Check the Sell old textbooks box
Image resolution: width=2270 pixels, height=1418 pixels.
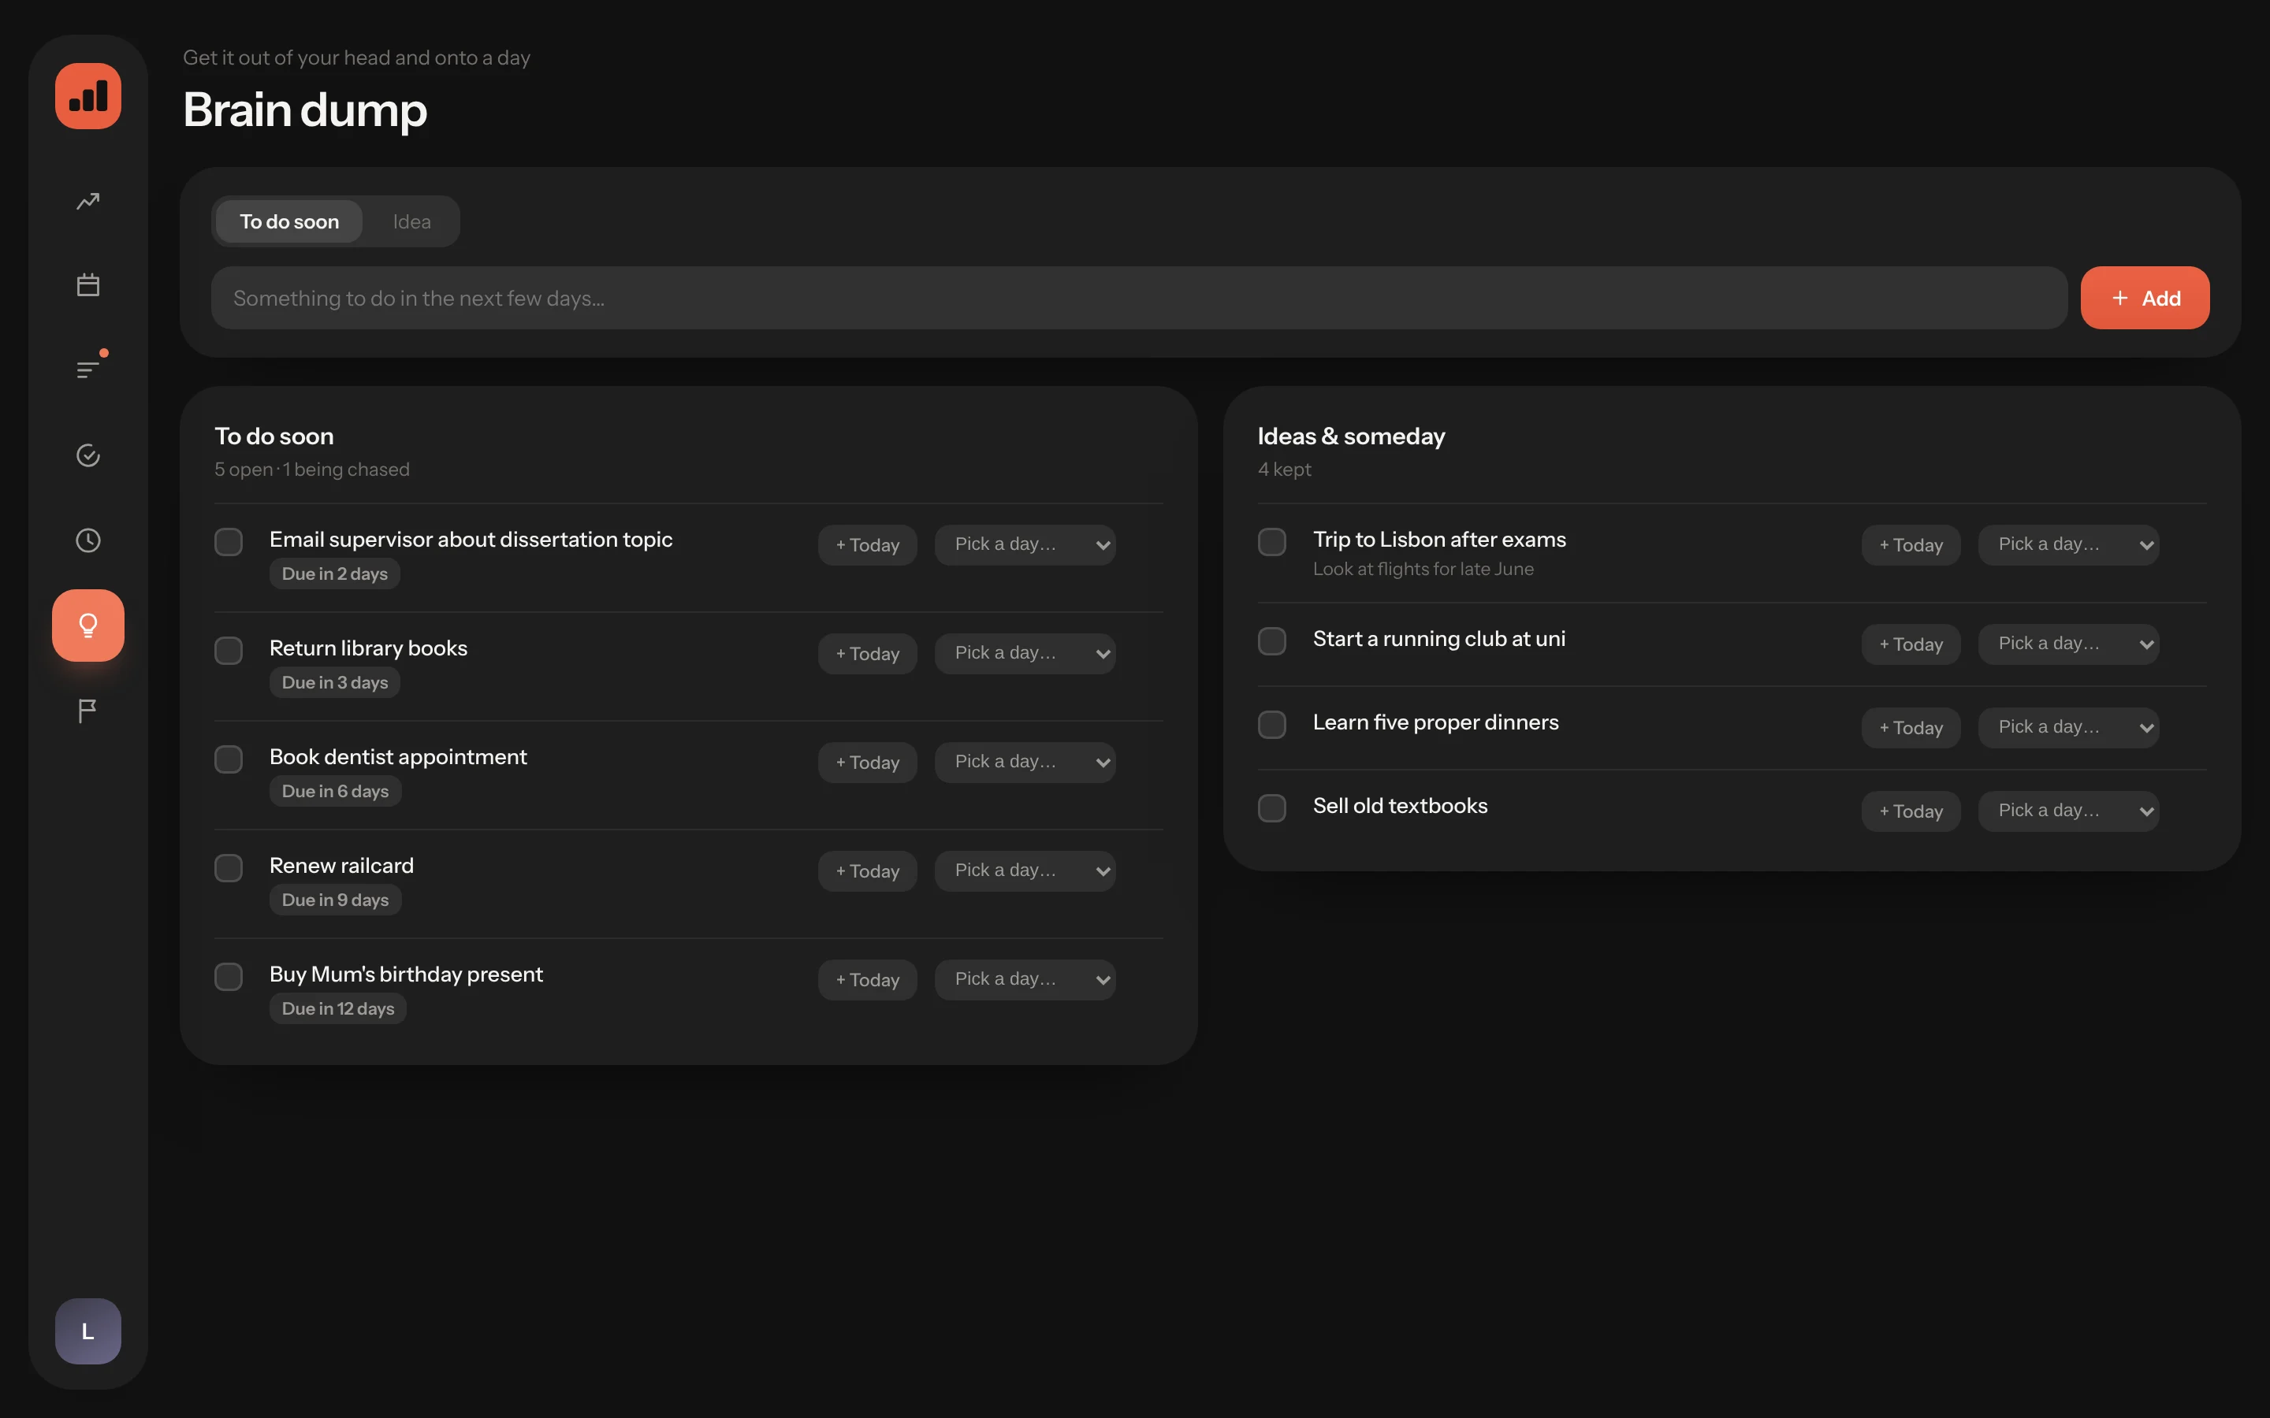pyautogui.click(x=1272, y=808)
